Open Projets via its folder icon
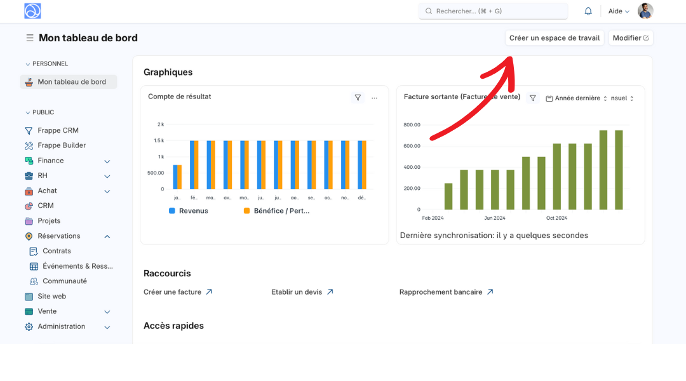The height and width of the screenshot is (381, 686). [28, 220]
